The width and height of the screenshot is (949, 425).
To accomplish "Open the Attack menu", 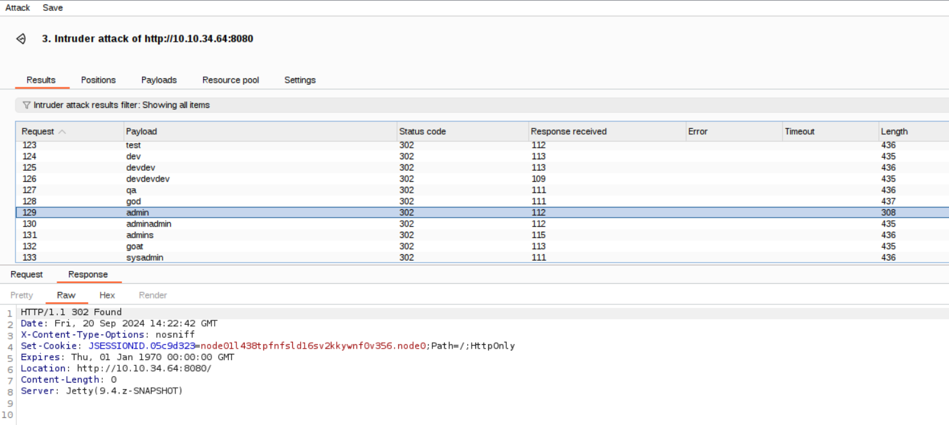I will [x=18, y=8].
